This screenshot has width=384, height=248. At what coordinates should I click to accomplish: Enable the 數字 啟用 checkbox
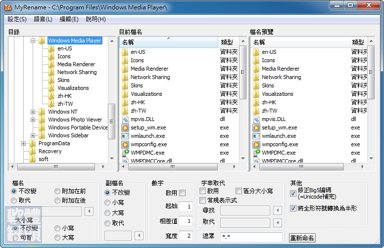coord(183,193)
